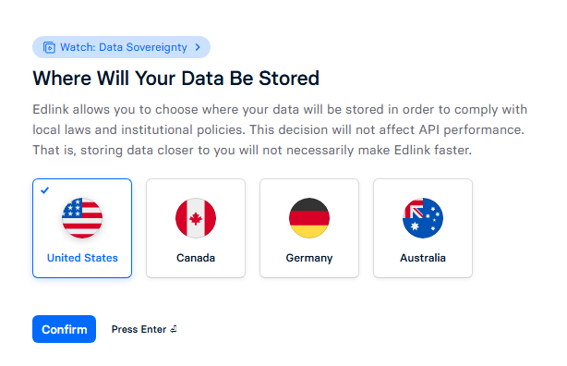
Task: Click the Canada flag icon
Action: (196, 218)
